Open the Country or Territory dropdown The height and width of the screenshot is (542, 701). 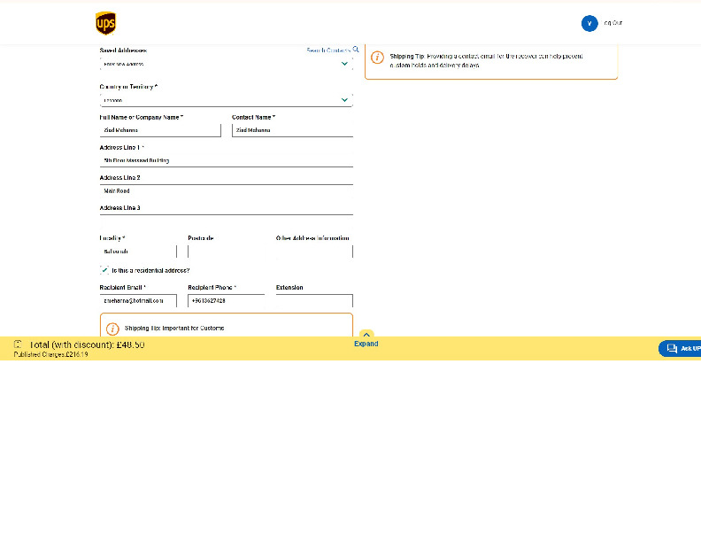[226, 100]
